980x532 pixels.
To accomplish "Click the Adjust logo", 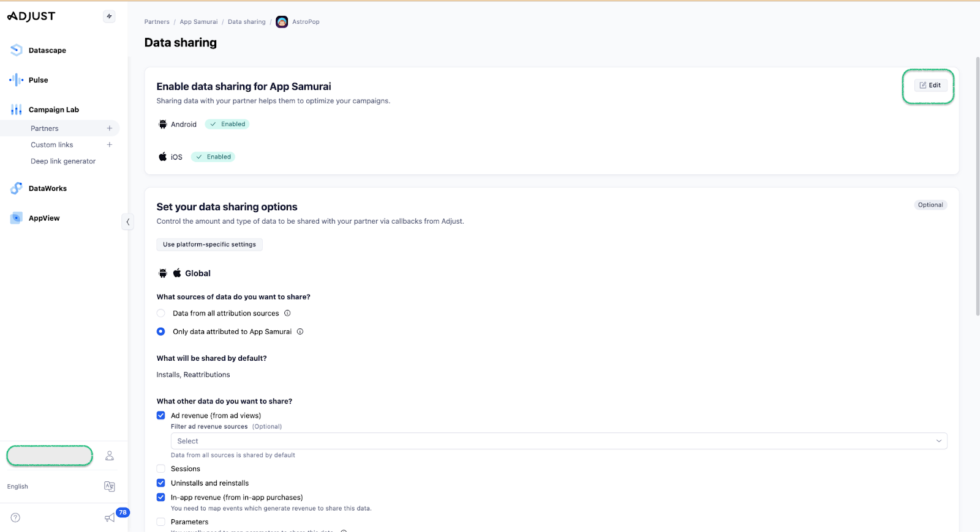I will (31, 17).
